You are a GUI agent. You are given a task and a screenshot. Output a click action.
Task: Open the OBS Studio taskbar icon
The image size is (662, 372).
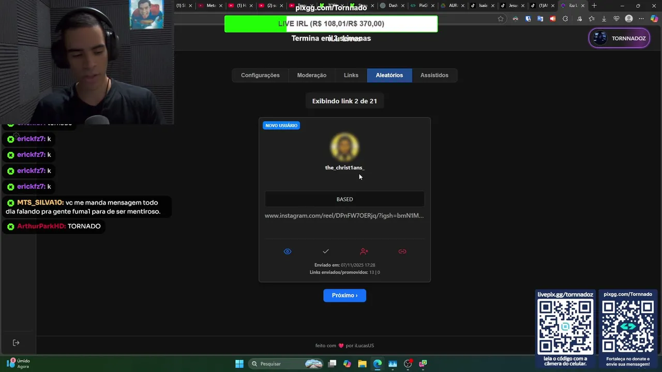[x=408, y=364]
